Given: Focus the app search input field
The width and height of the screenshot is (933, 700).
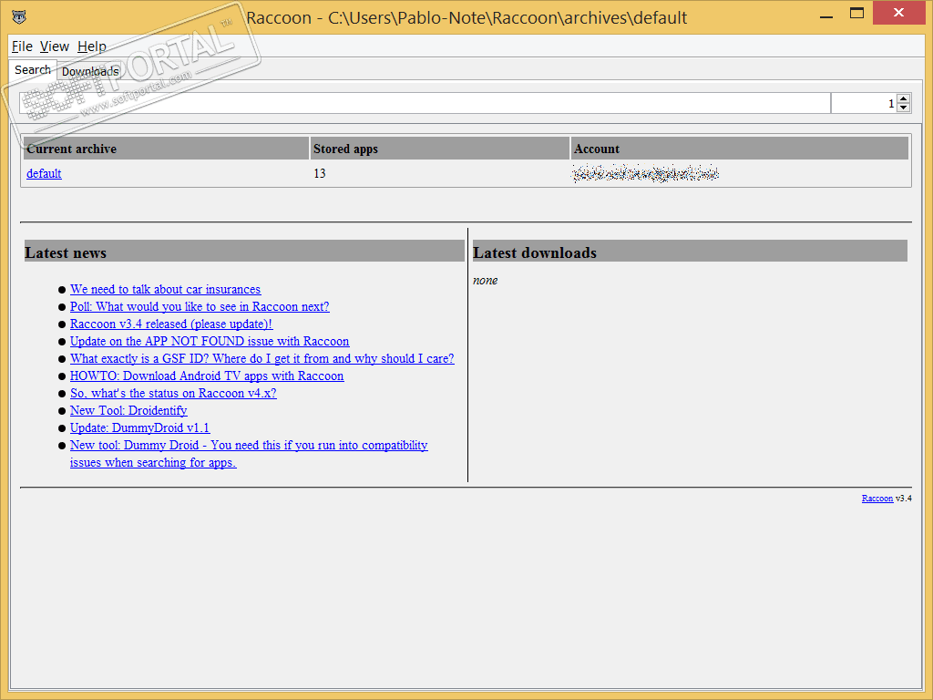Looking at the screenshot, I should click(425, 103).
